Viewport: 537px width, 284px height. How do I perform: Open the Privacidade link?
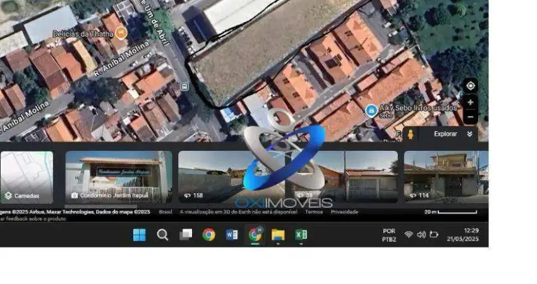coord(344,212)
